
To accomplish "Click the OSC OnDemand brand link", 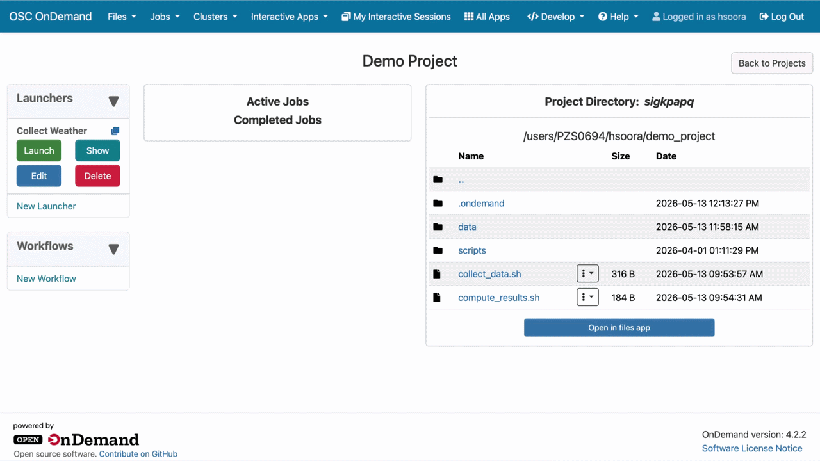I will 51,17.
